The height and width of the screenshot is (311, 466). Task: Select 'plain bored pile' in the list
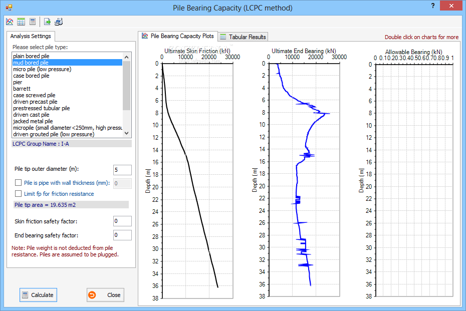(x=67, y=56)
